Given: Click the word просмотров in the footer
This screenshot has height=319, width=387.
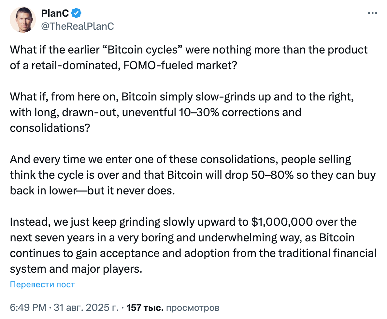Looking at the screenshot, I should tap(193, 308).
